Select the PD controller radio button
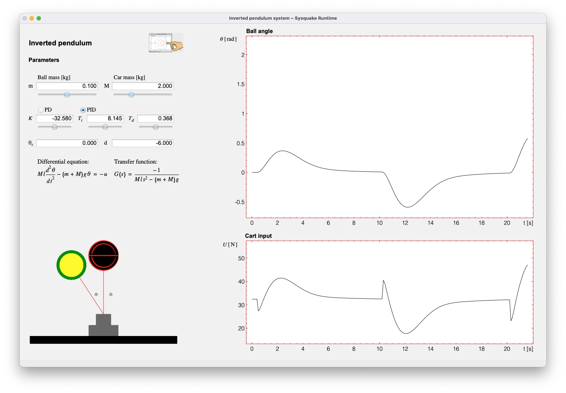The width and height of the screenshot is (566, 393). coord(41,110)
